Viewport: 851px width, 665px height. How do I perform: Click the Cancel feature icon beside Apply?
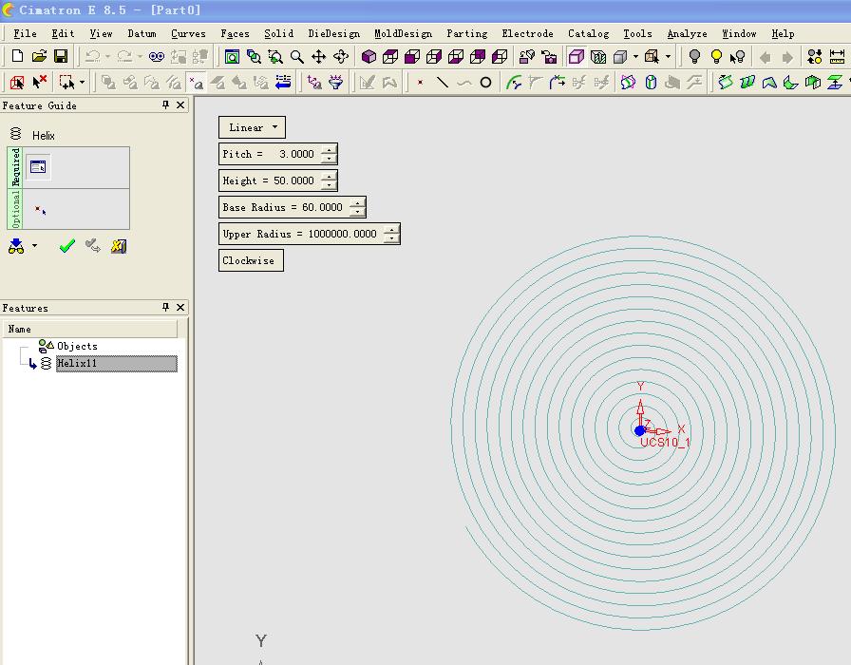click(x=118, y=246)
